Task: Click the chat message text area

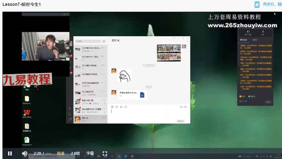Action: [x=149, y=114]
